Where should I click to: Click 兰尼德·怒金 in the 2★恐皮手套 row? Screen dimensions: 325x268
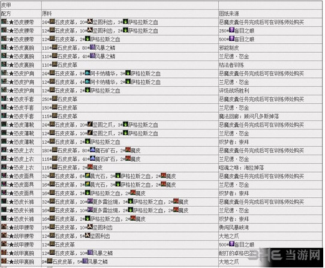[x=234, y=108]
